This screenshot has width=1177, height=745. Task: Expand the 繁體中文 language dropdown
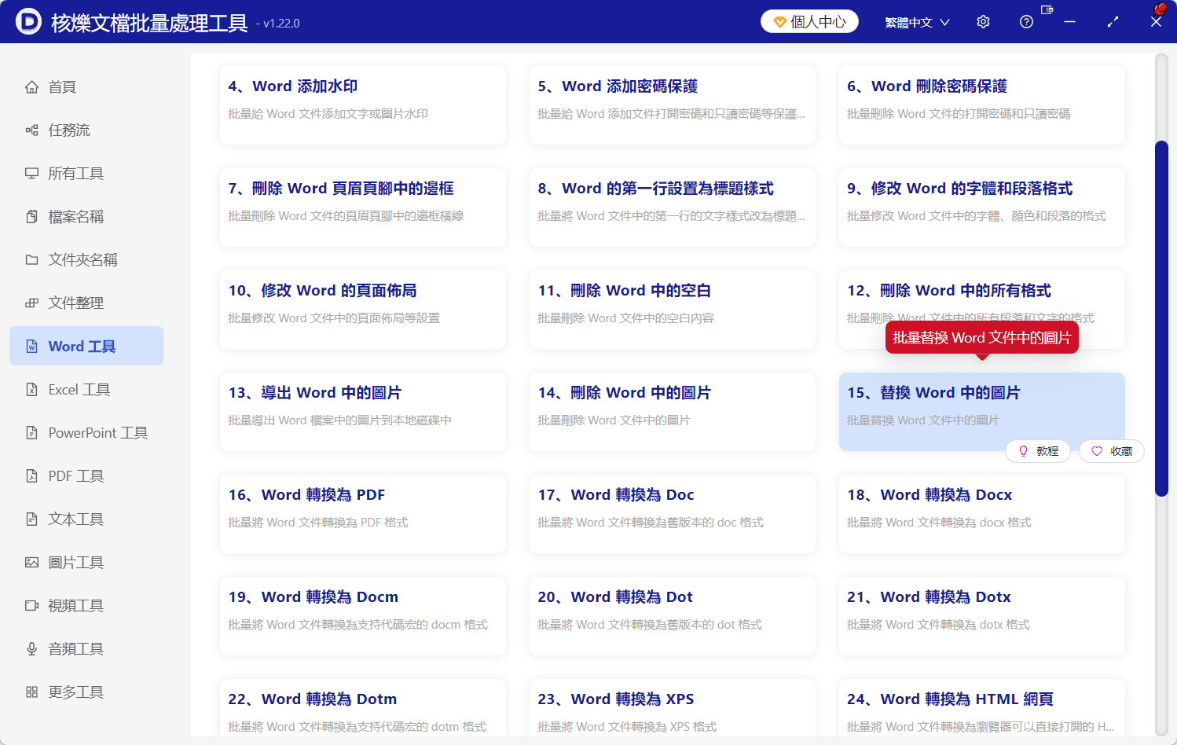pos(916,21)
